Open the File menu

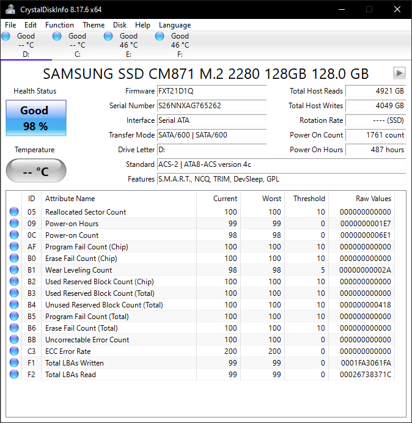10,25
